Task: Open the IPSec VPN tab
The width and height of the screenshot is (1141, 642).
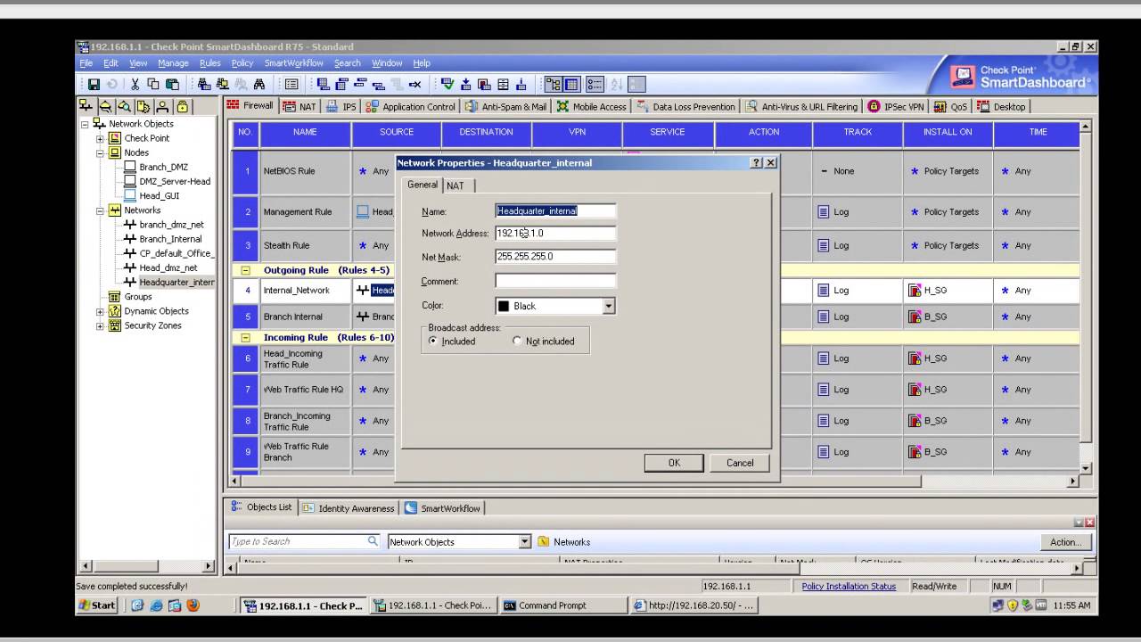Action: pyautogui.click(x=896, y=106)
